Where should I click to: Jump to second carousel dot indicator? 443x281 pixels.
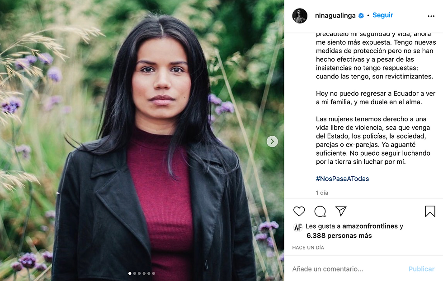coord(135,273)
